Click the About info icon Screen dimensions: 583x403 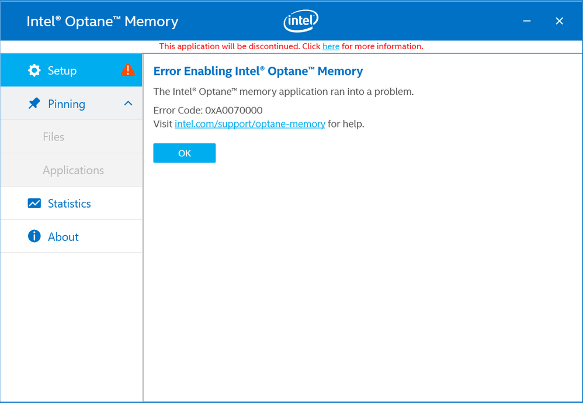[34, 236]
